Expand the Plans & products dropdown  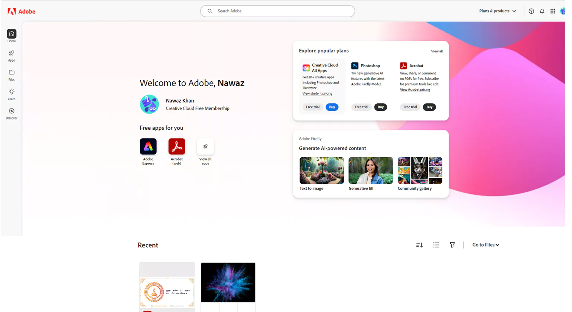[x=498, y=11]
